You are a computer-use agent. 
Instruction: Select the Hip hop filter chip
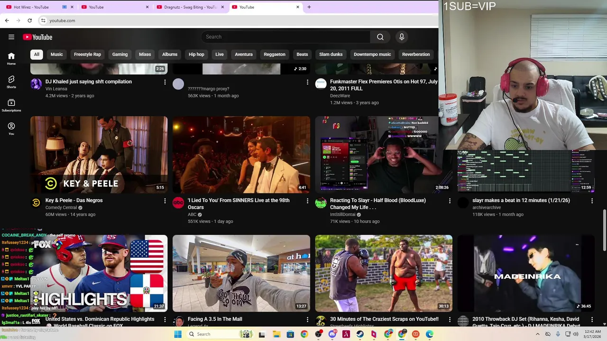pyautogui.click(x=196, y=54)
